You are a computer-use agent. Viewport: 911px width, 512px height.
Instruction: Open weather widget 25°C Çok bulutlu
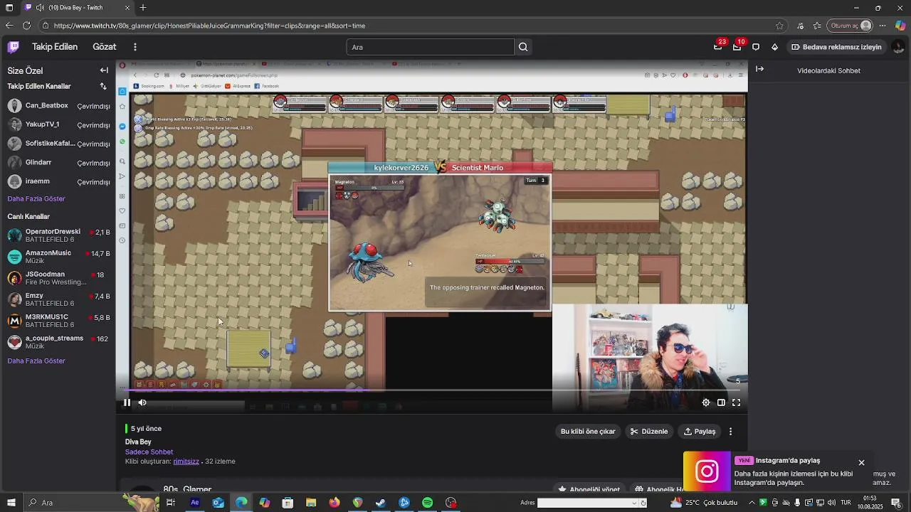pyautogui.click(x=703, y=503)
